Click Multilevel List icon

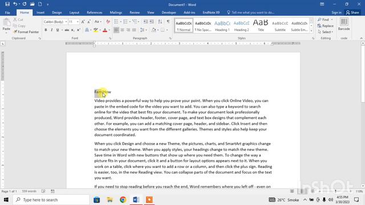coord(135,22)
